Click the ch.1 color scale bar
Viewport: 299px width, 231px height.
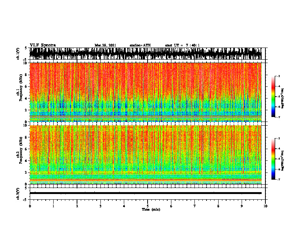coord(273,97)
